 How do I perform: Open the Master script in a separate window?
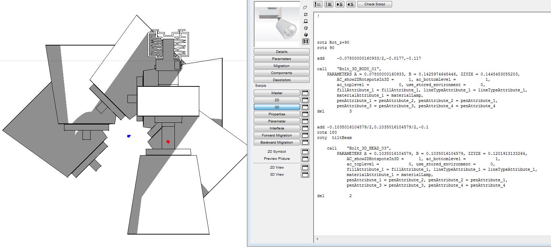[x=305, y=93]
